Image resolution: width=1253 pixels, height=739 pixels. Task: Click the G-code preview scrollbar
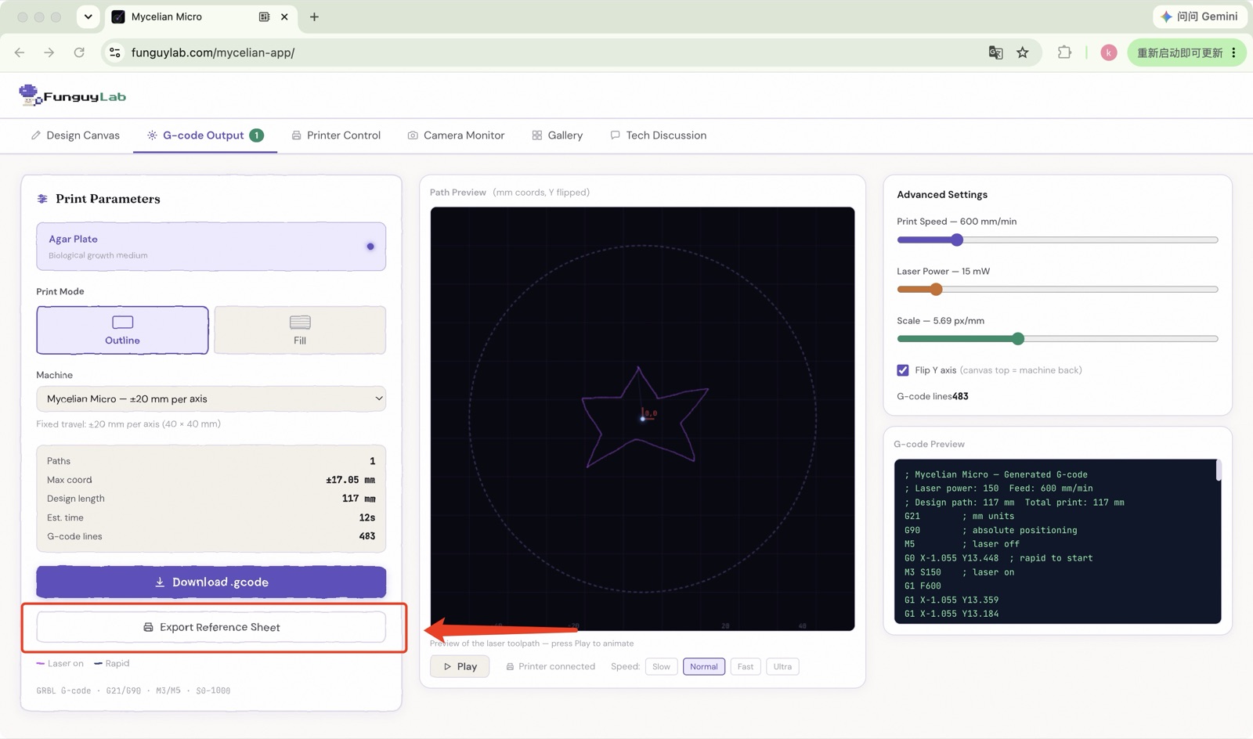1219,470
